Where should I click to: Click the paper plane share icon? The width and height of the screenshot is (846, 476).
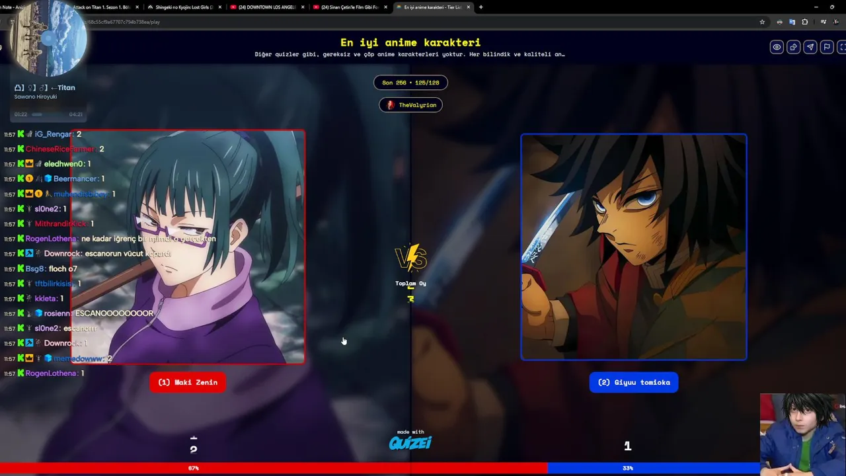click(x=810, y=47)
